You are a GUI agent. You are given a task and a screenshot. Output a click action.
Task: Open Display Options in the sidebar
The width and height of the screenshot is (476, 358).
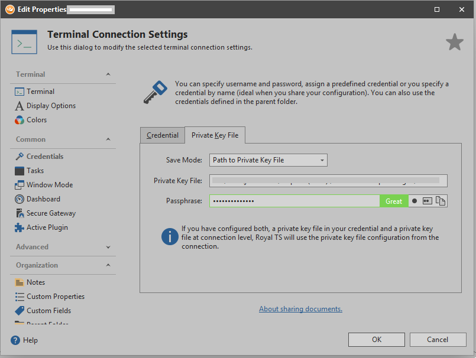coord(51,106)
